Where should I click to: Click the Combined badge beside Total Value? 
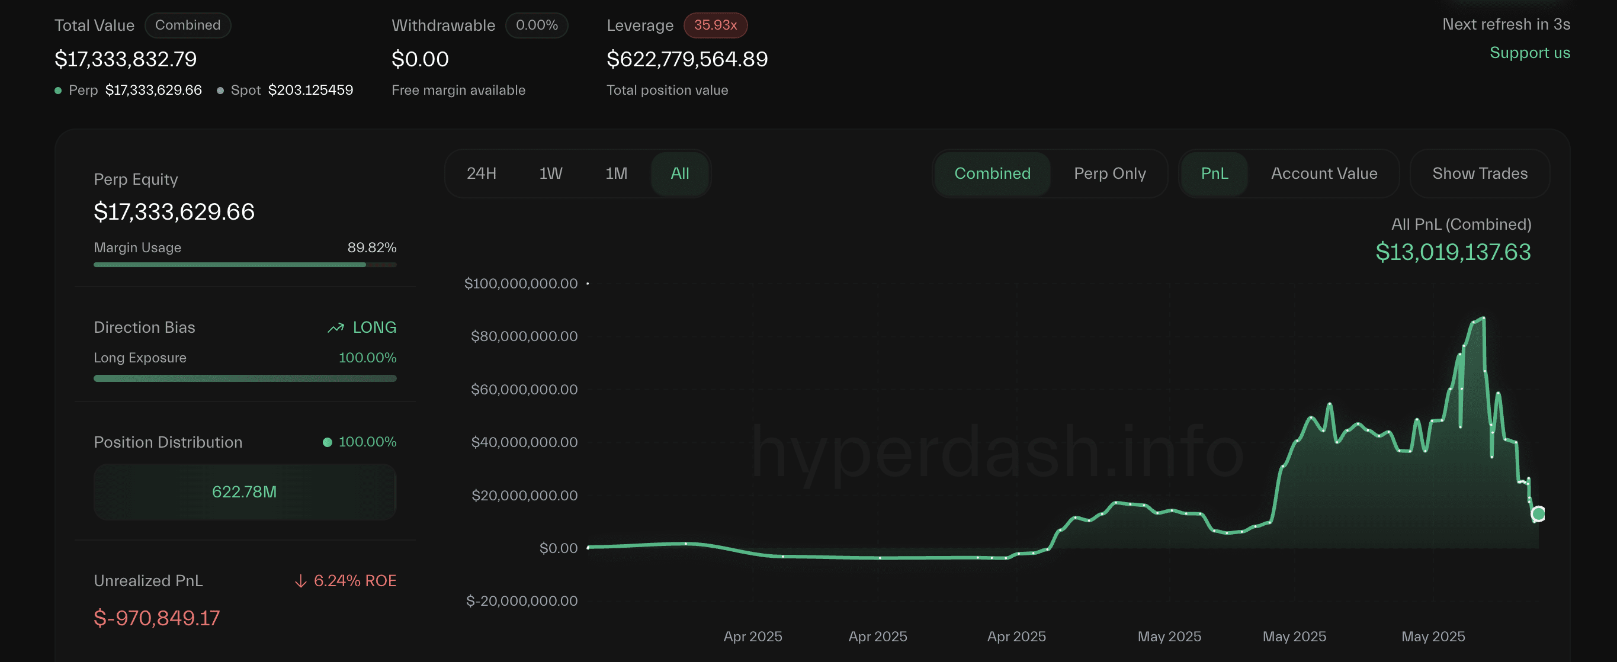[x=188, y=25]
